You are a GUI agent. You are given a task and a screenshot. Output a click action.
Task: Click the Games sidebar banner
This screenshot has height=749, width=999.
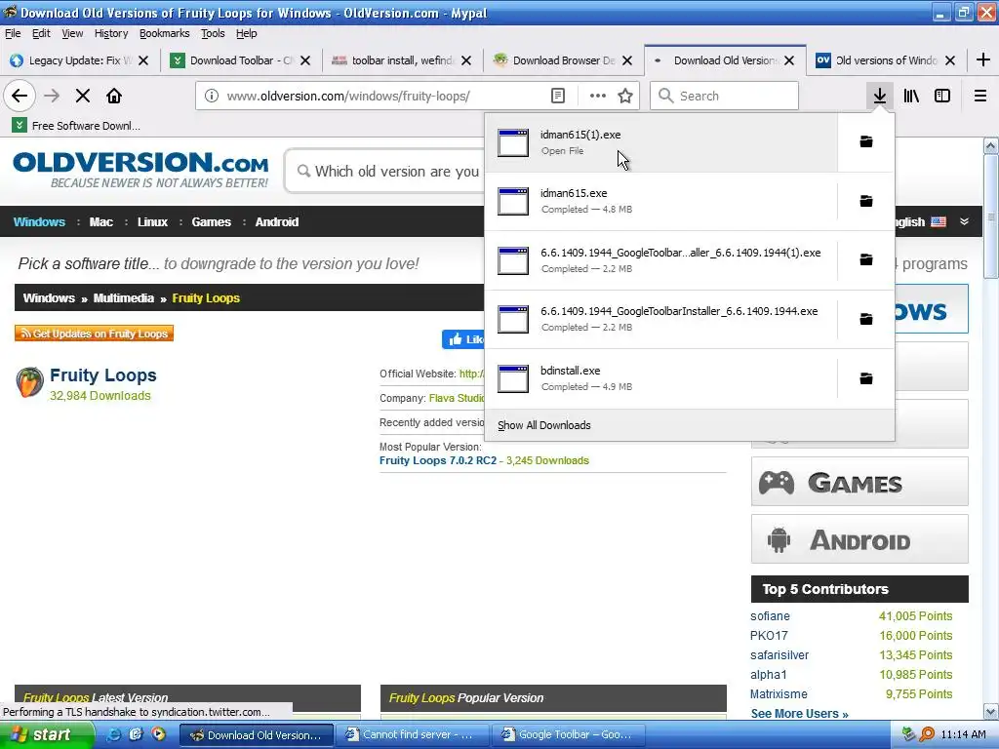(859, 482)
